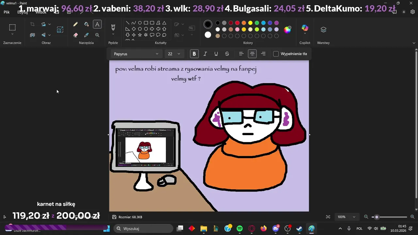Screen dimensions: 418x235
Task: Click the Flip image icon
Action: click(x=43, y=35)
